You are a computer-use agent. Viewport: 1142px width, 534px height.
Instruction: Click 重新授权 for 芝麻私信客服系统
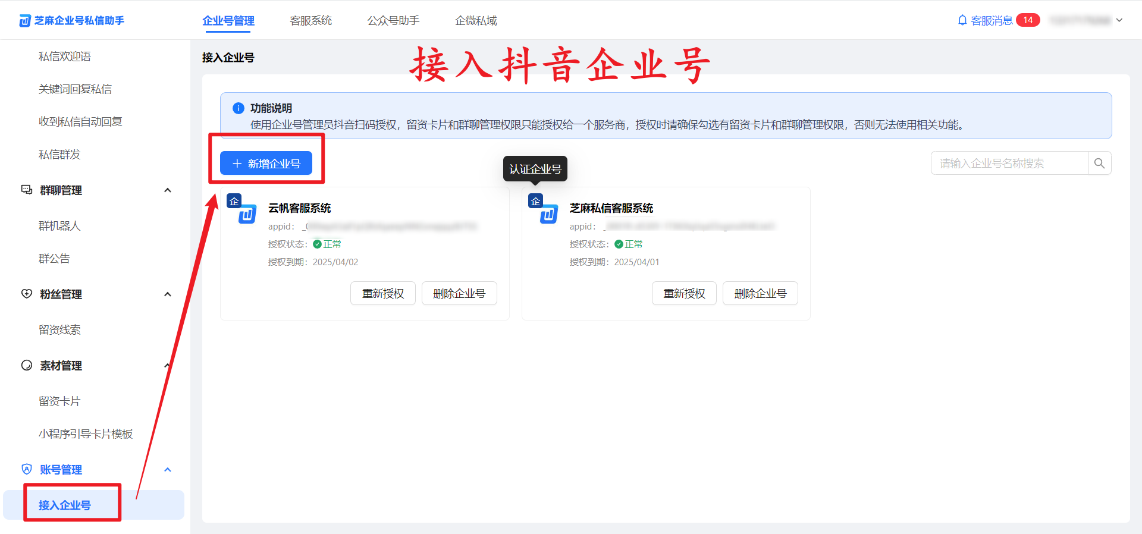pyautogui.click(x=684, y=293)
